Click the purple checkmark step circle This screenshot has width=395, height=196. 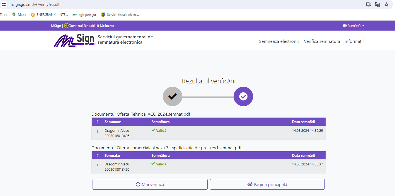[x=243, y=97]
